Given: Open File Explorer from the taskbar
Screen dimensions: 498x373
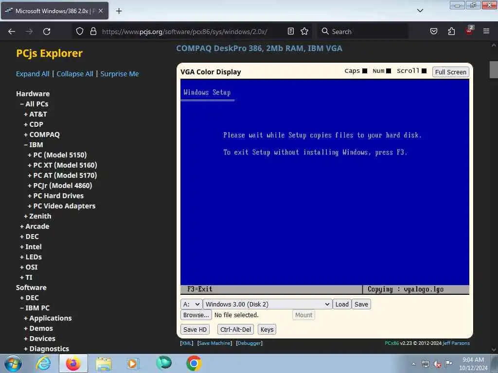Looking at the screenshot, I should click(x=104, y=364).
